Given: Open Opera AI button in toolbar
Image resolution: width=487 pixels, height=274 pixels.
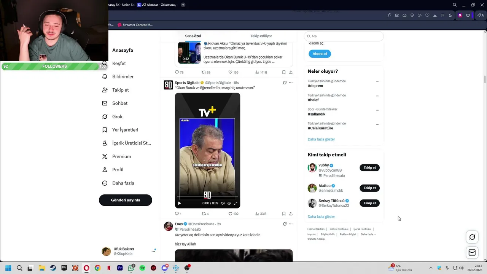Looking at the screenshot, I should [481, 15].
